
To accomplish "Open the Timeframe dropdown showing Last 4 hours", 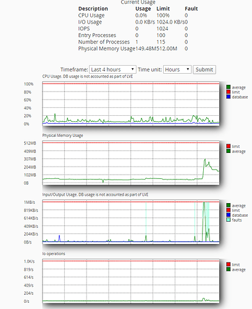I will [x=112, y=69].
